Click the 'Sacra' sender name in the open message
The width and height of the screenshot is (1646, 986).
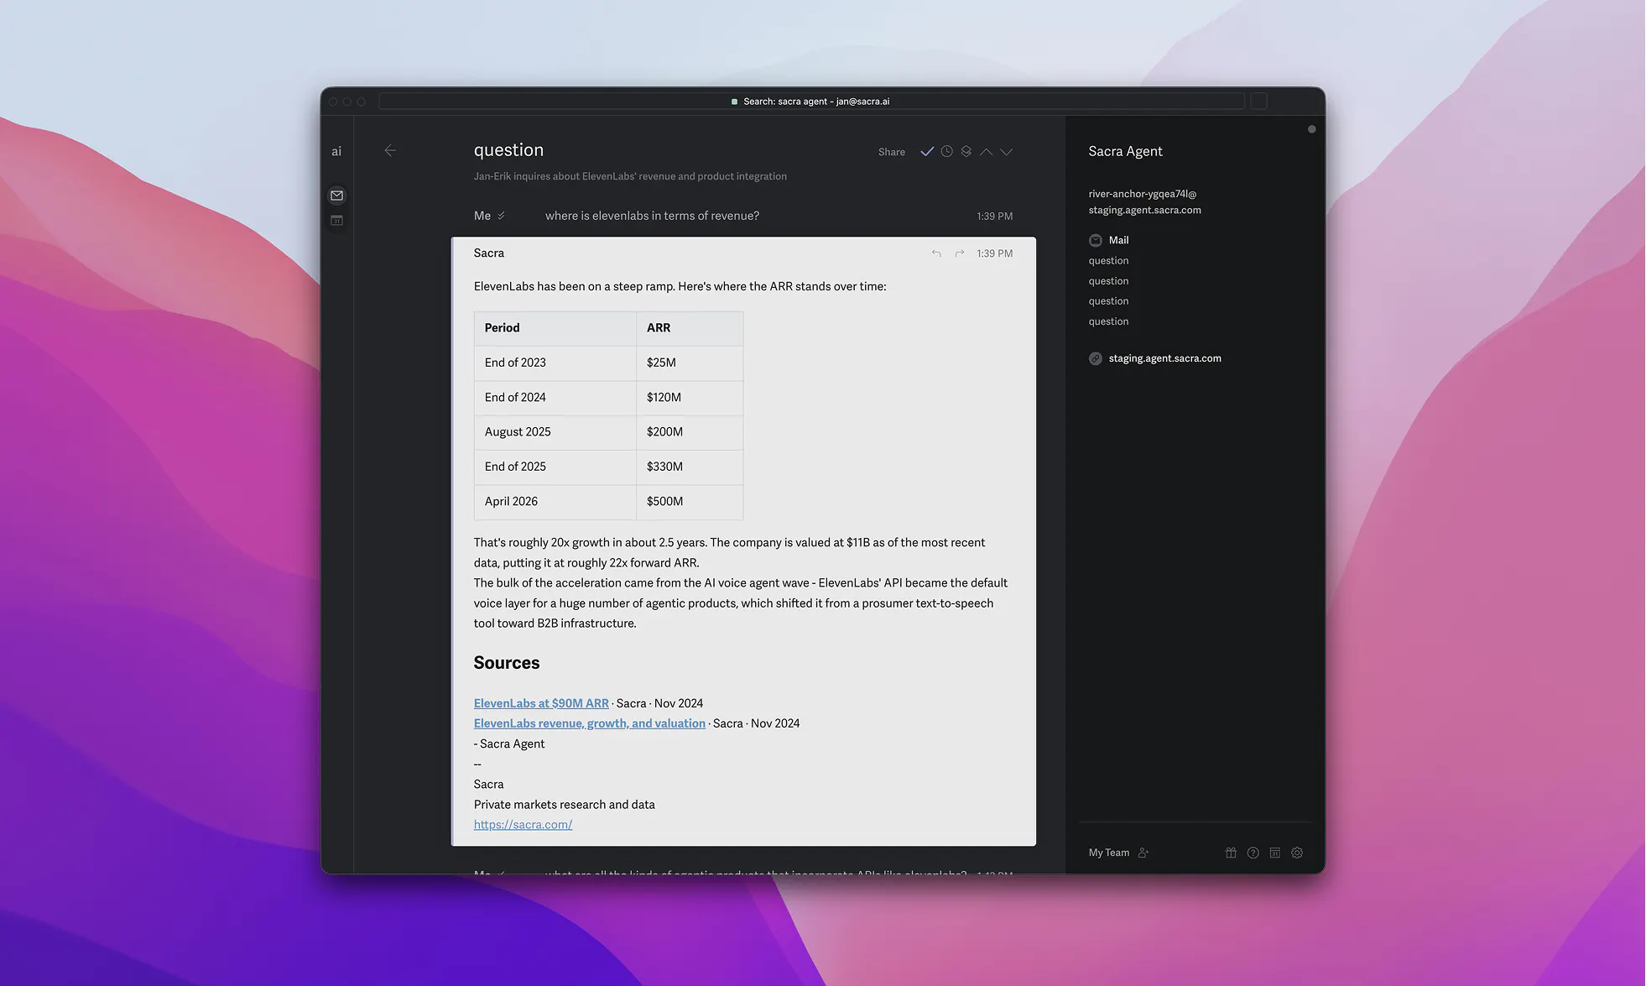pos(489,253)
